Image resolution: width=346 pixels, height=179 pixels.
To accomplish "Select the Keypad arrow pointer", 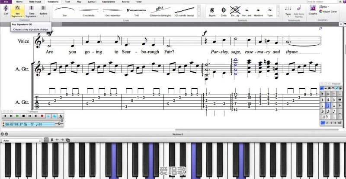I will click(x=322, y=94).
